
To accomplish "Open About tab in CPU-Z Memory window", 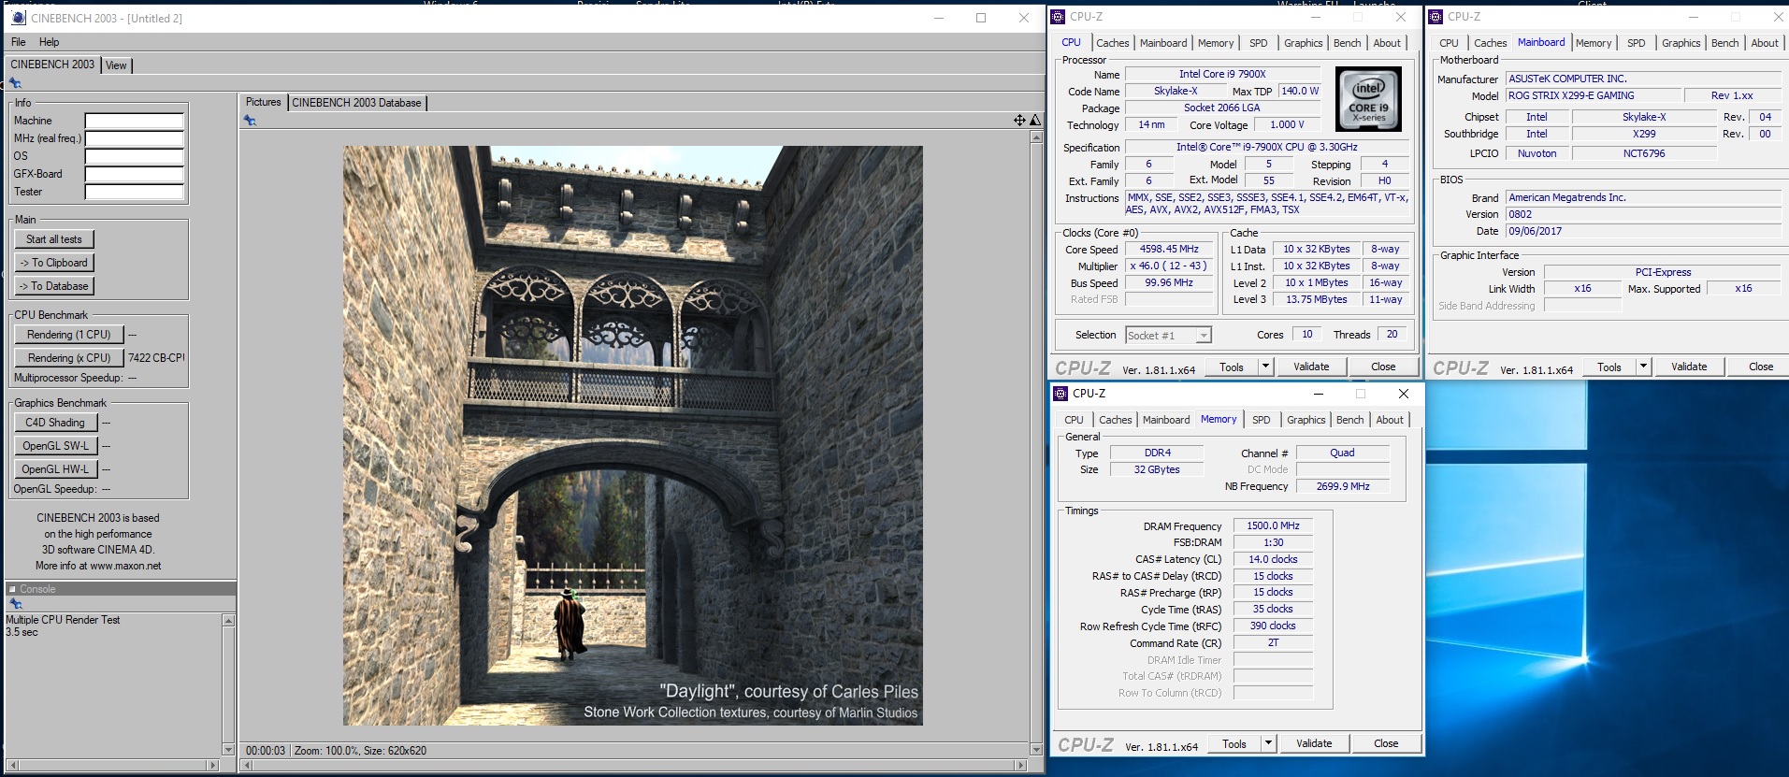I will 1390,420.
